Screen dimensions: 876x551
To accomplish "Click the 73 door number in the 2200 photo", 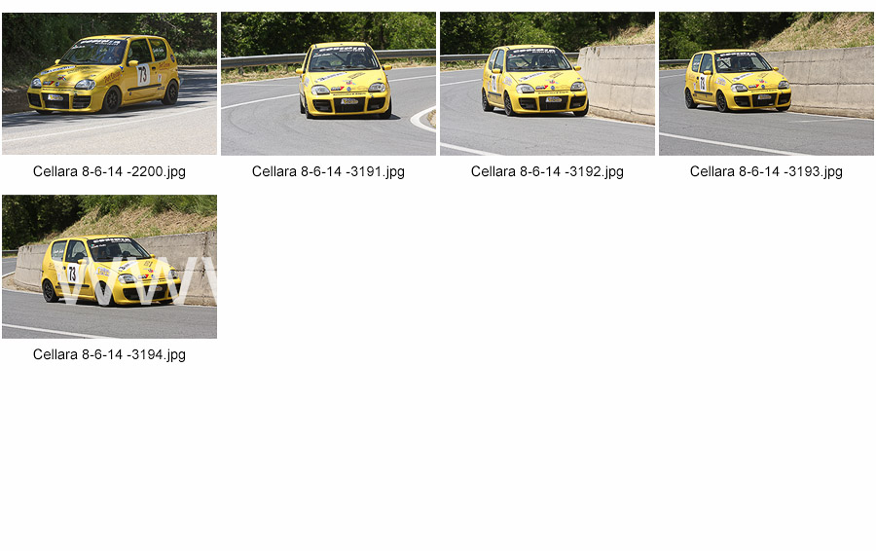I will tap(144, 74).
